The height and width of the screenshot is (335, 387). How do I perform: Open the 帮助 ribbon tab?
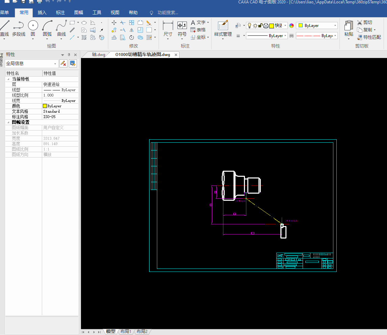[133, 12]
